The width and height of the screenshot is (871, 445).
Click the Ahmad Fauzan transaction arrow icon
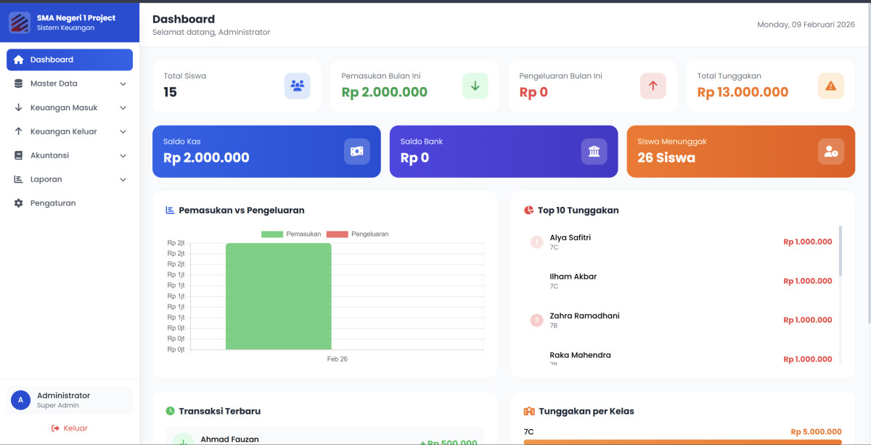[184, 440]
